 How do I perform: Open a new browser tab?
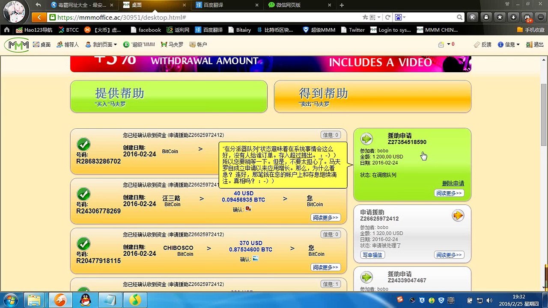point(342,5)
